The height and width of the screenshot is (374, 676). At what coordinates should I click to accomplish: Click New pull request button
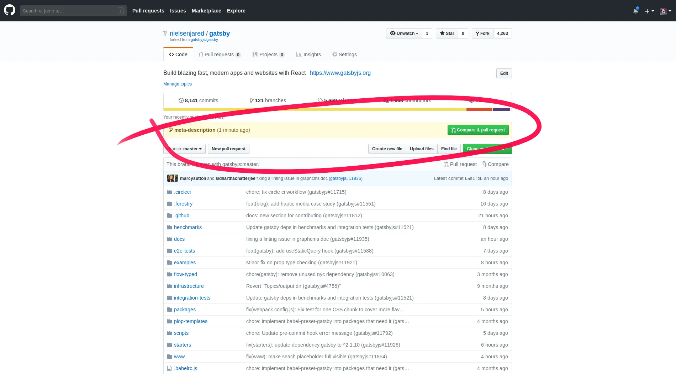coord(228,149)
